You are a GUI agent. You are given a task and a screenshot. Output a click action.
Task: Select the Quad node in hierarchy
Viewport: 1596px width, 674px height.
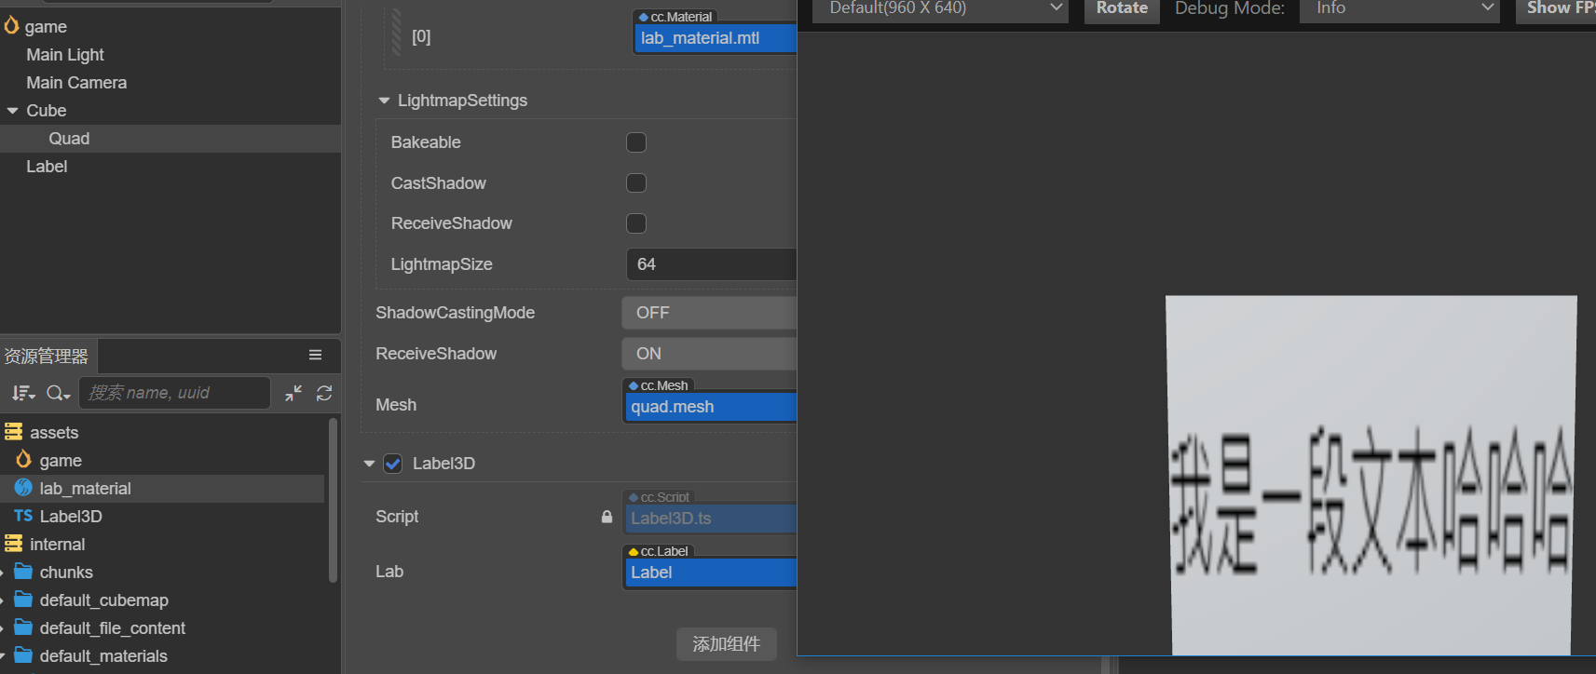69,139
